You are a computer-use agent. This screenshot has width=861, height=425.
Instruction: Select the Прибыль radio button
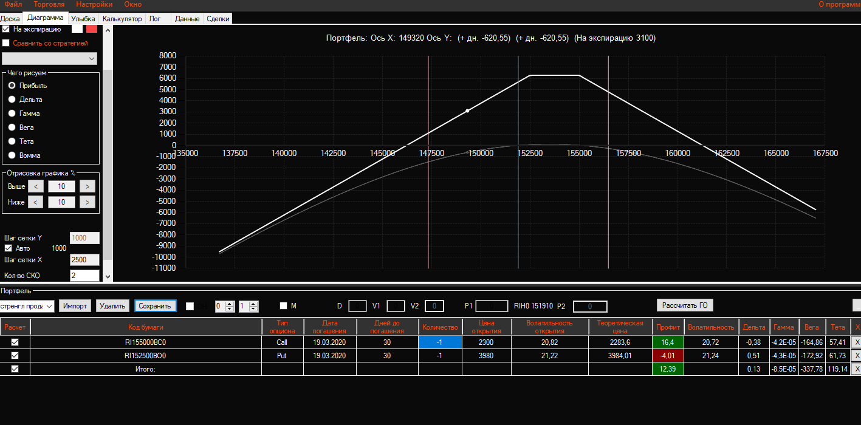[12, 86]
